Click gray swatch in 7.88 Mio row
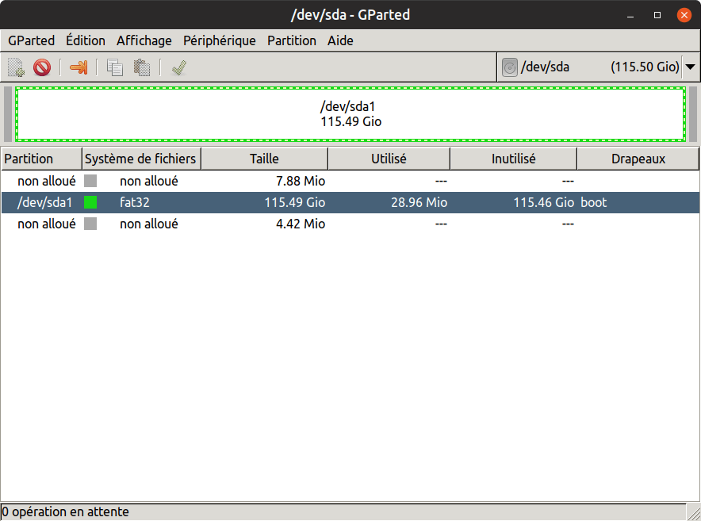701x521 pixels. [x=90, y=181]
